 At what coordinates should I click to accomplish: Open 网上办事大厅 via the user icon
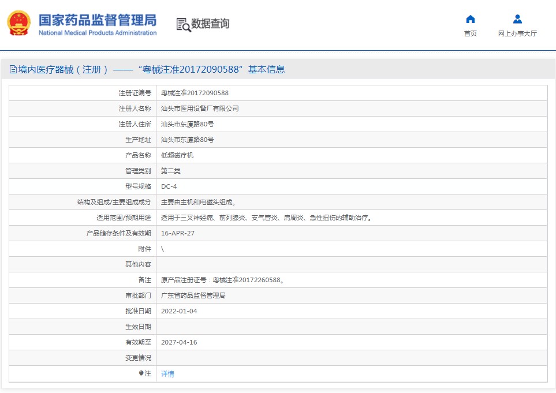point(517,19)
